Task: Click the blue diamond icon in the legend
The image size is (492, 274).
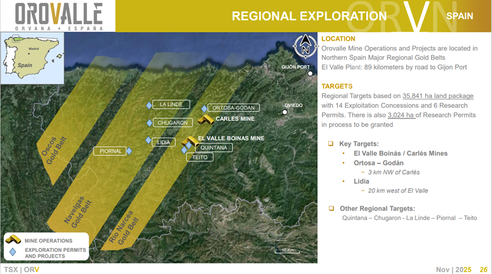Action: pyautogui.click(x=13, y=252)
